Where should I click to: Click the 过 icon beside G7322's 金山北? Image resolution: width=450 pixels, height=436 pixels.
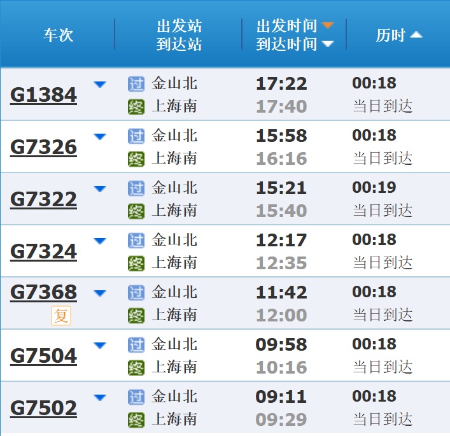click(x=136, y=188)
